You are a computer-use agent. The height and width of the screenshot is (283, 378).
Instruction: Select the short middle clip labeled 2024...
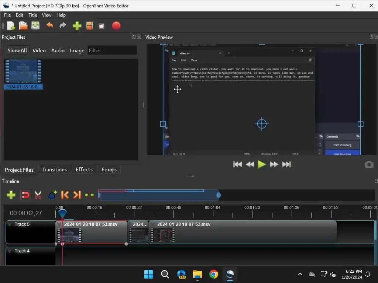click(138, 232)
